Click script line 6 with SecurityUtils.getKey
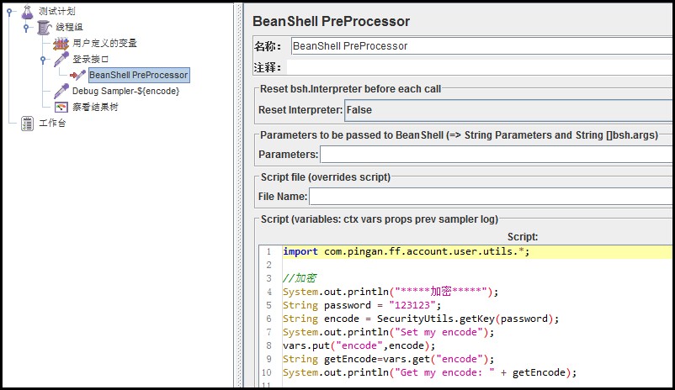Image resolution: width=675 pixels, height=390 pixels. (x=421, y=319)
